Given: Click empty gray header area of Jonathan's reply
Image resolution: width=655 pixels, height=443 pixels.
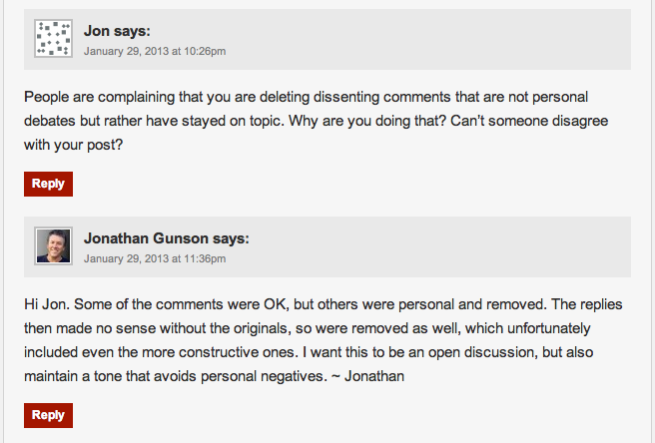Looking at the screenshot, I should (449, 246).
